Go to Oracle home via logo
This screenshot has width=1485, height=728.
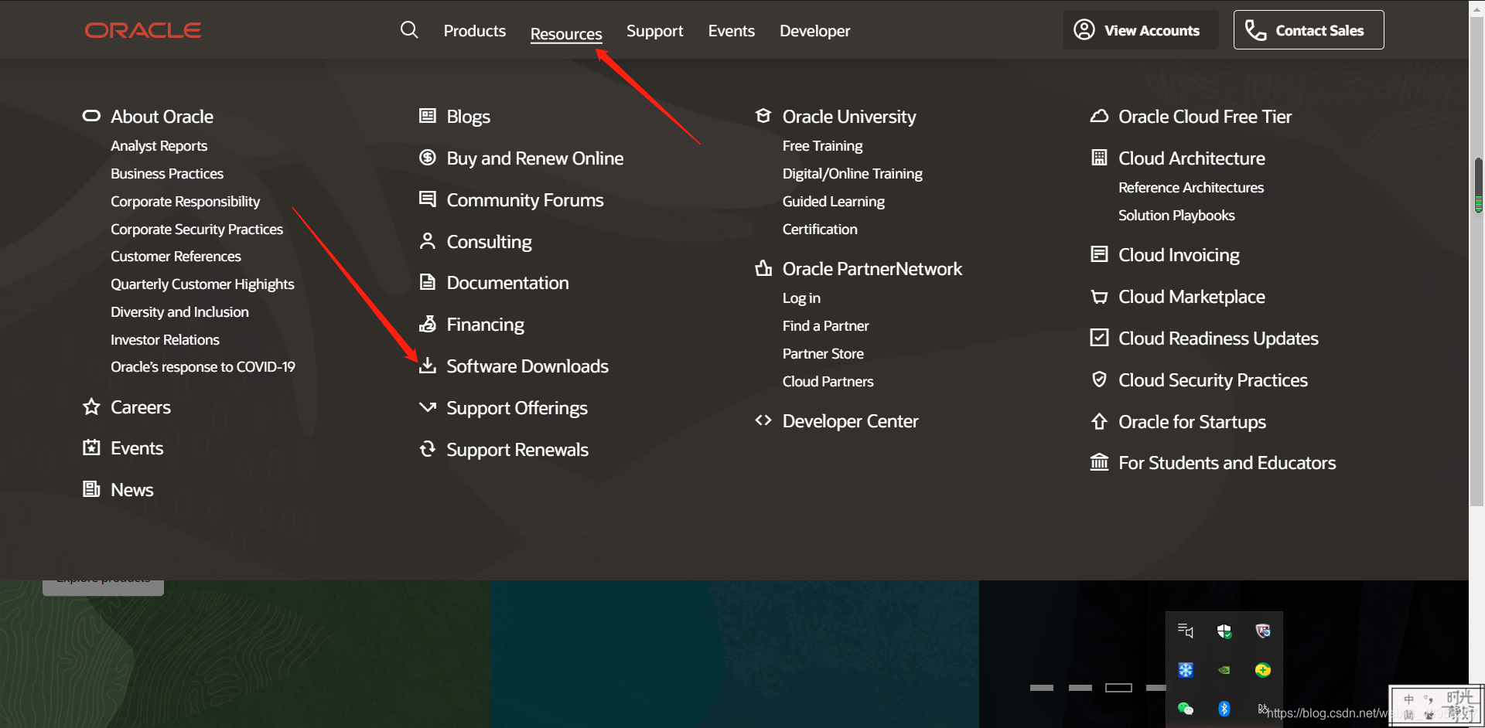pos(143,30)
